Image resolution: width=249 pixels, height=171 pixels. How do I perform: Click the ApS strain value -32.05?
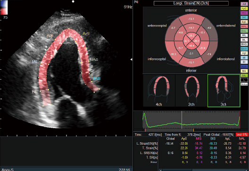click(184, 144)
